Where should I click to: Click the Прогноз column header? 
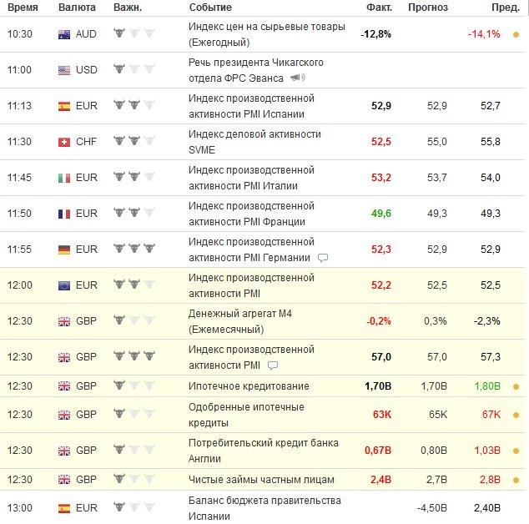click(427, 8)
